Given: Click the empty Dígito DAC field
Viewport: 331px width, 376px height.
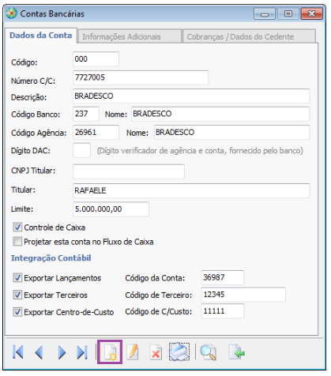Looking at the screenshot, I should [x=81, y=150].
